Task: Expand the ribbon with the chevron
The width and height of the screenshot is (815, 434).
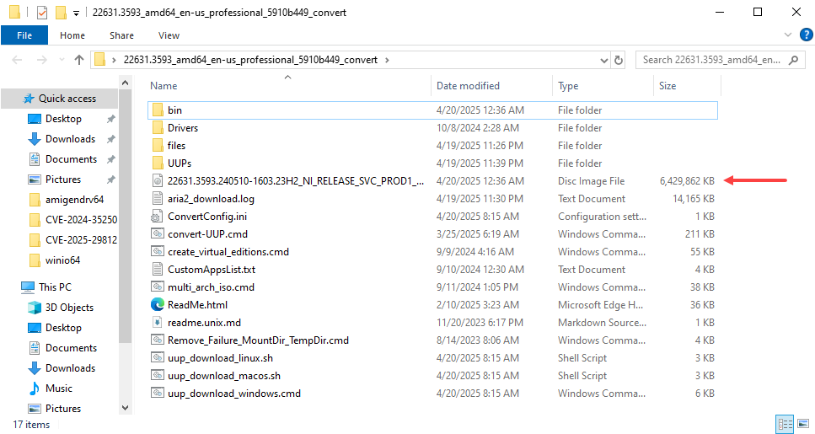Action: 788,35
